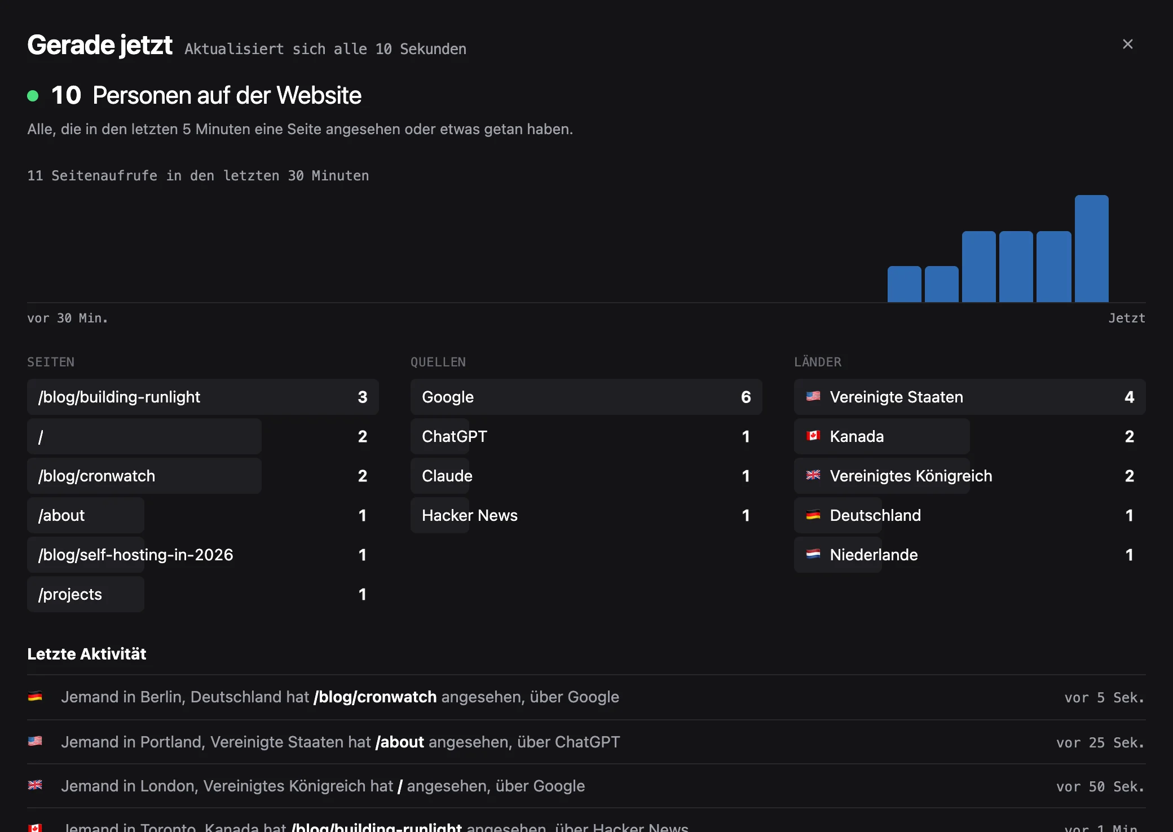Click the 'Jetzt' axis label
The width and height of the screenshot is (1173, 832).
1127,318
